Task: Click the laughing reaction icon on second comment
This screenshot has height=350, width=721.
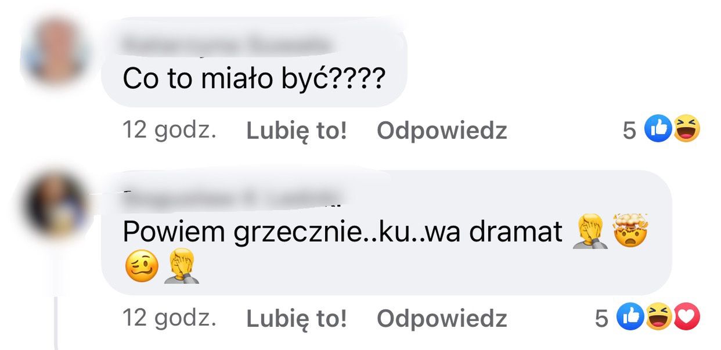Action: coord(658,317)
